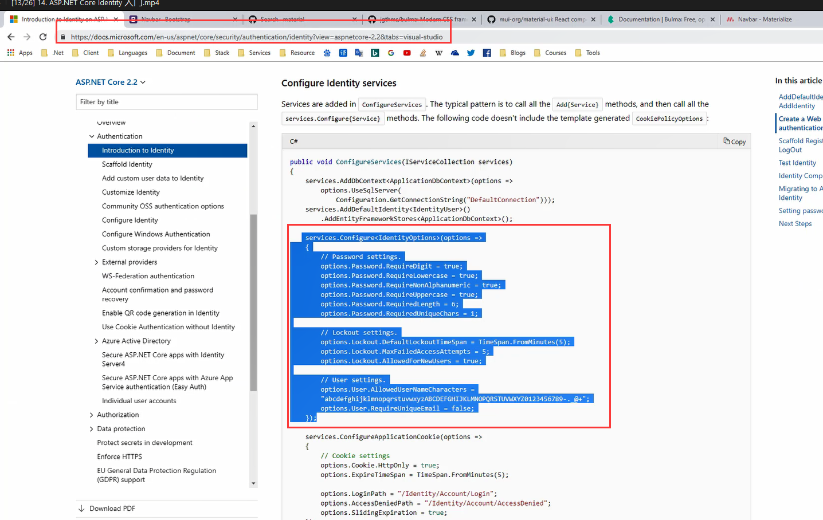Open Enable QR code generation in Identity
Screen dimensions: 823x520
click(160, 313)
